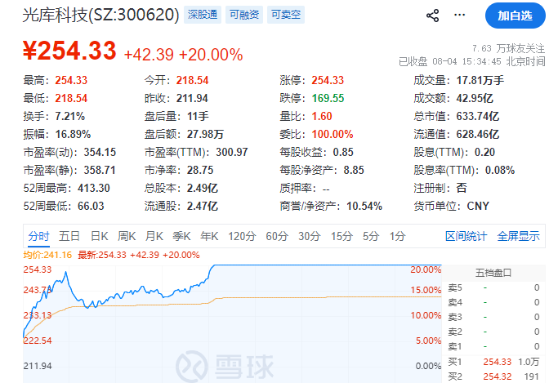Click the 振幅 value 16.89%
Screen dimensions: 549x383
[73, 134]
